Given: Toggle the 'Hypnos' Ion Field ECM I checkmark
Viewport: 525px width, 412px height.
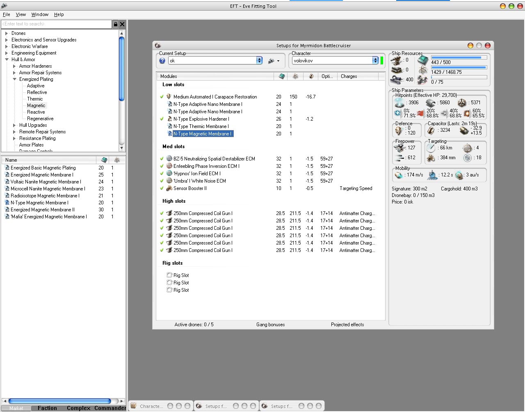Looking at the screenshot, I should 162,174.
